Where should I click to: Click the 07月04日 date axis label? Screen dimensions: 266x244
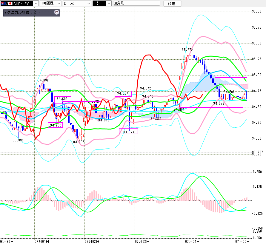[192, 241]
